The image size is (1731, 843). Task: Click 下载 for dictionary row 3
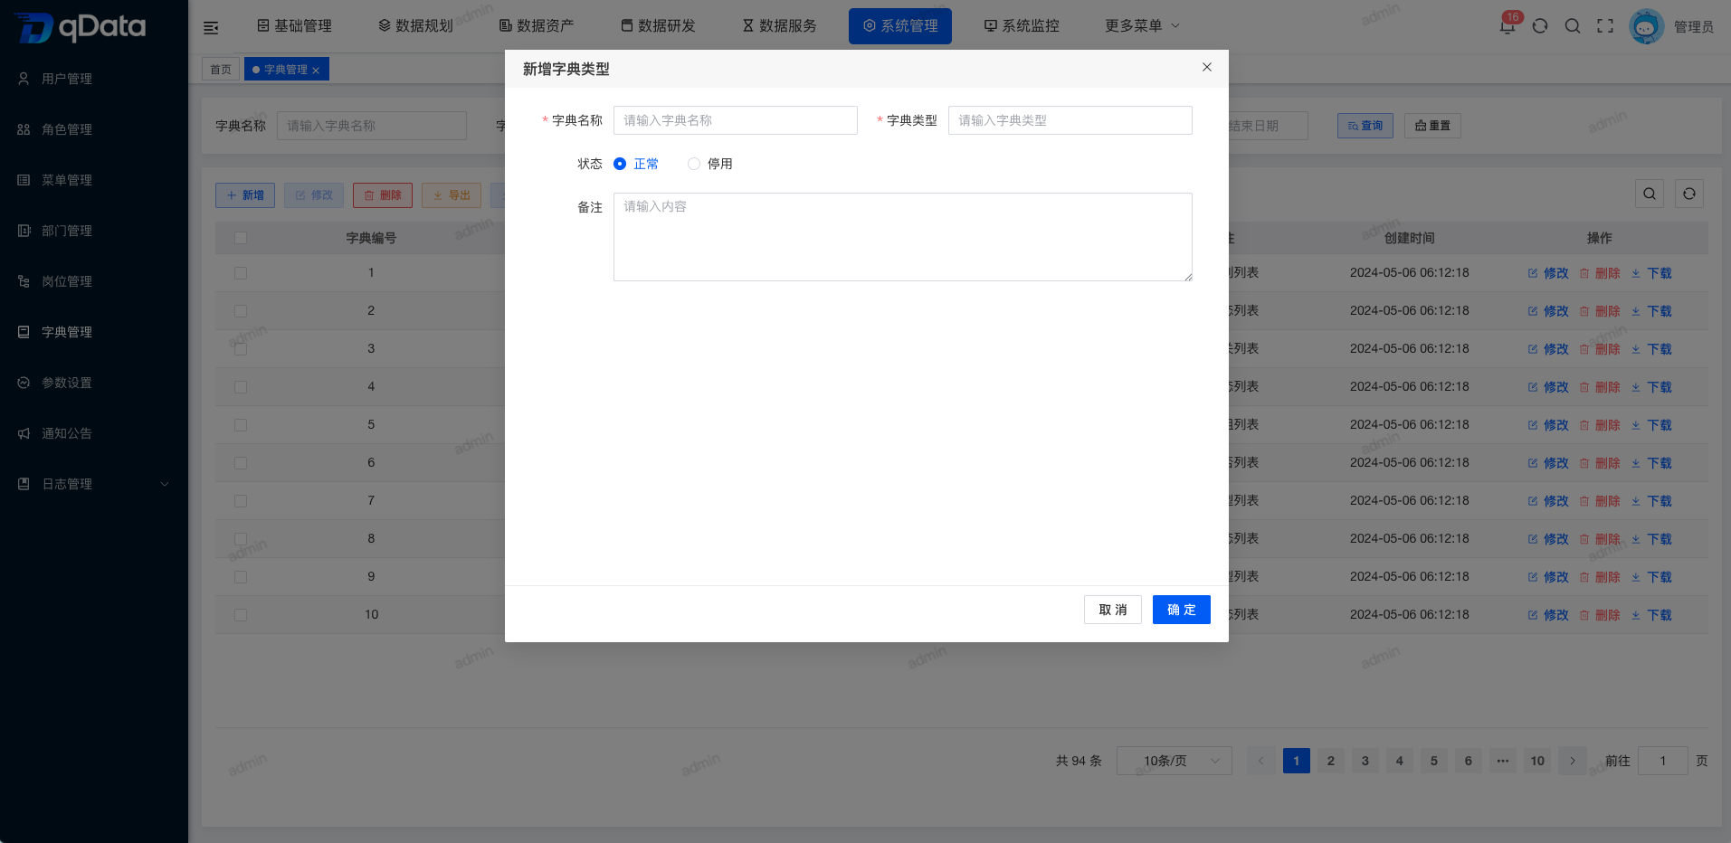(x=1651, y=349)
